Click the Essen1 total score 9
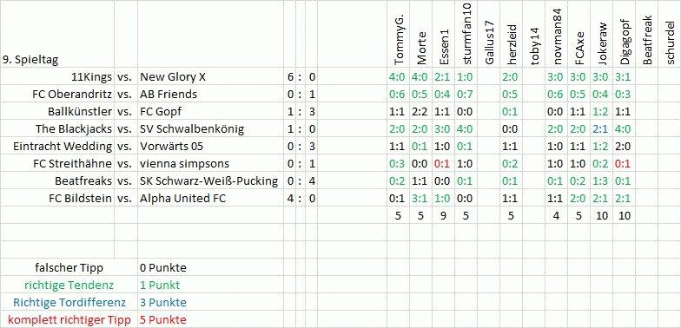Screen dimensions: 681x328 coord(444,215)
